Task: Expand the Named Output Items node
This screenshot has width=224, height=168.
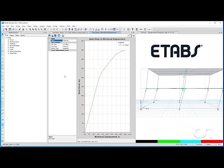Action: point(8,51)
